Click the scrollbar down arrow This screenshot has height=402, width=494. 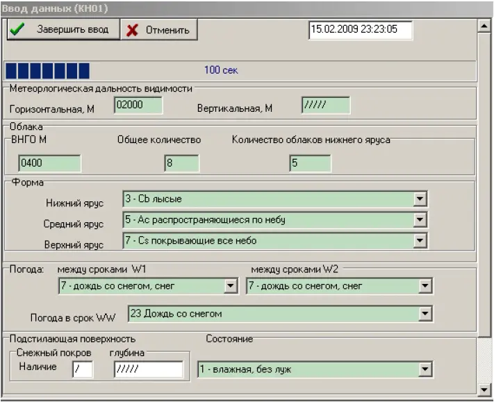(484, 390)
